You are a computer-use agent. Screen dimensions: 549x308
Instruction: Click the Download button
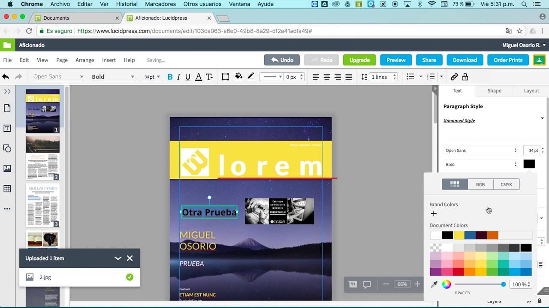(x=465, y=60)
